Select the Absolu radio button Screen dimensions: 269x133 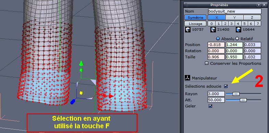[x=218, y=39]
